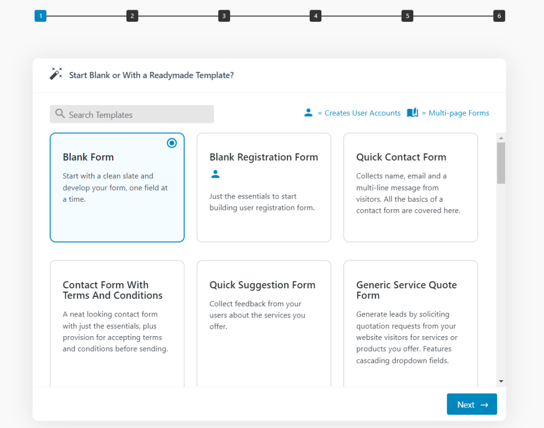
Task: Click the person icon under Blank Registration Form
Action: (215, 174)
